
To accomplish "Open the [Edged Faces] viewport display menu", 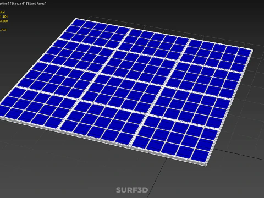I will (x=36, y=4).
